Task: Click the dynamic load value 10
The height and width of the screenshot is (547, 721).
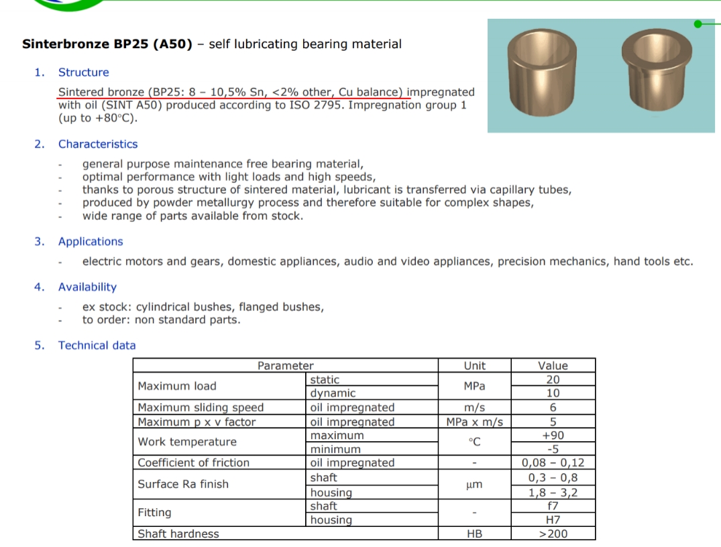Action: [x=553, y=393]
